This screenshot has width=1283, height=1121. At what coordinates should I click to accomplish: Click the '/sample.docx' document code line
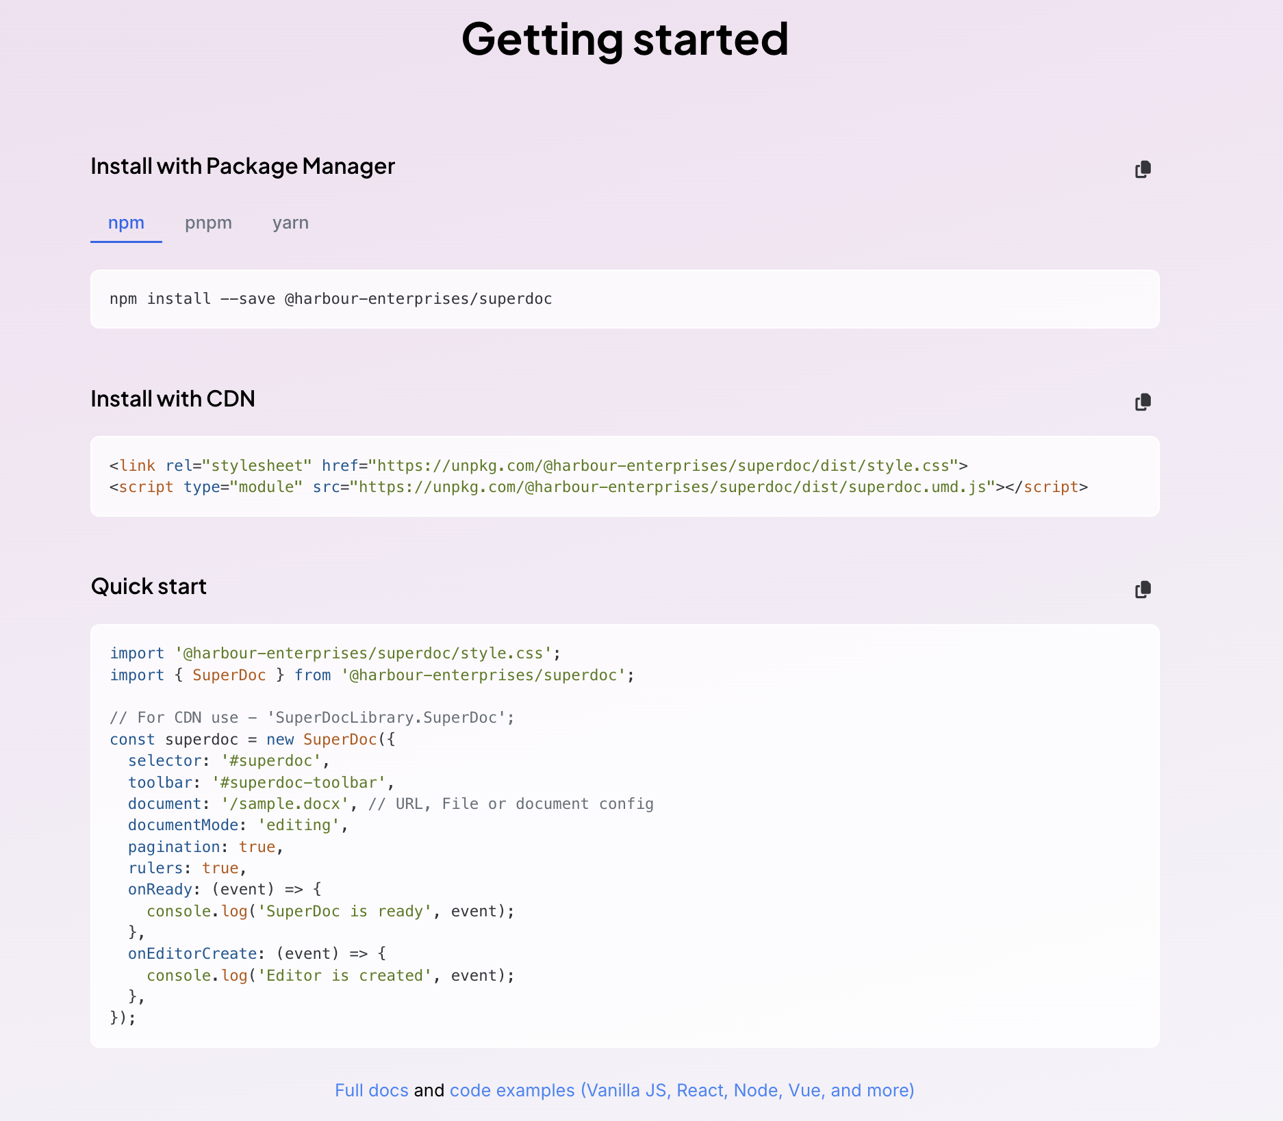point(390,804)
